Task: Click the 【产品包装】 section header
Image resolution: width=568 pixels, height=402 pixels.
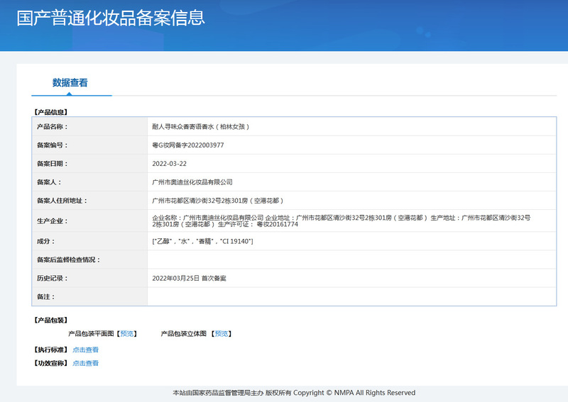Action: point(55,320)
